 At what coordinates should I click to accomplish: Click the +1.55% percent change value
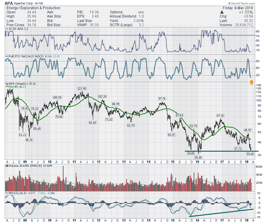coord(246,12)
